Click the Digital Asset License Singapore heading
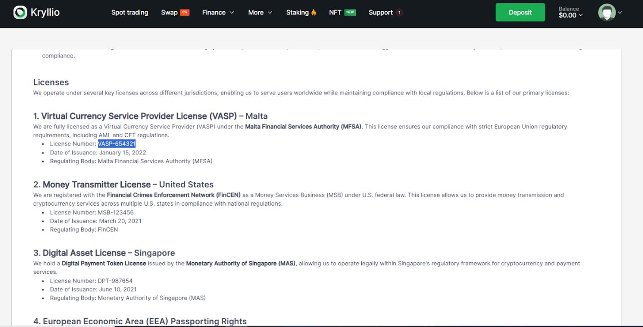Screen dimensions: 643x327 click(104, 253)
